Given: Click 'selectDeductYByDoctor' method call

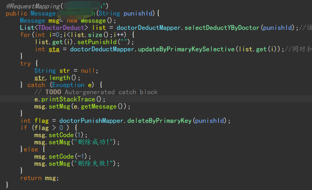Looking at the screenshot, I should point(222,28).
